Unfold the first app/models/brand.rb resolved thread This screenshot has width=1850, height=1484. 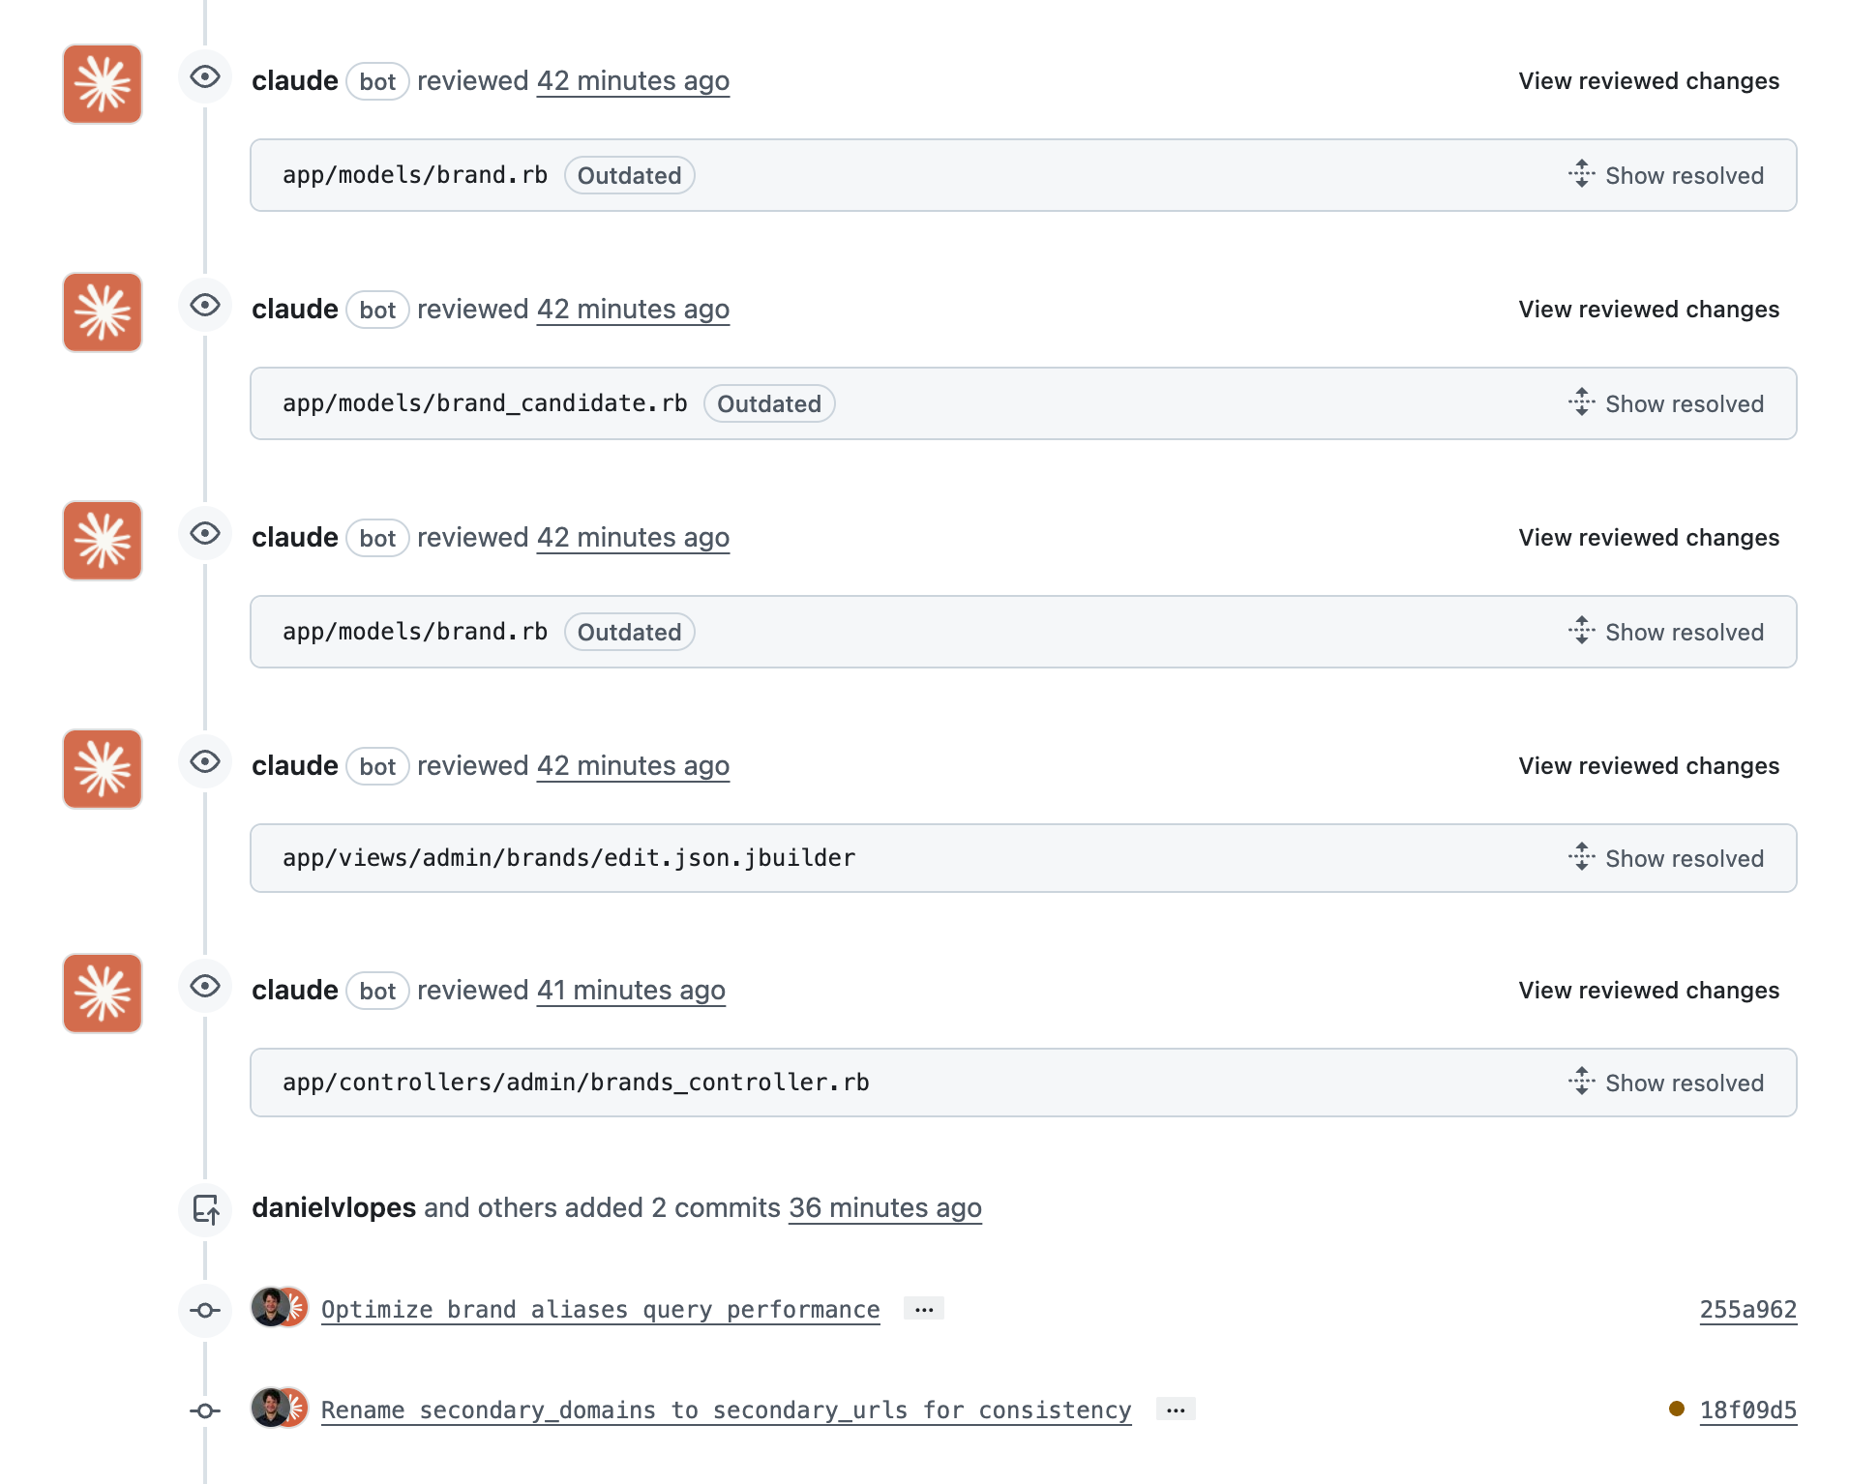[x=1666, y=175]
